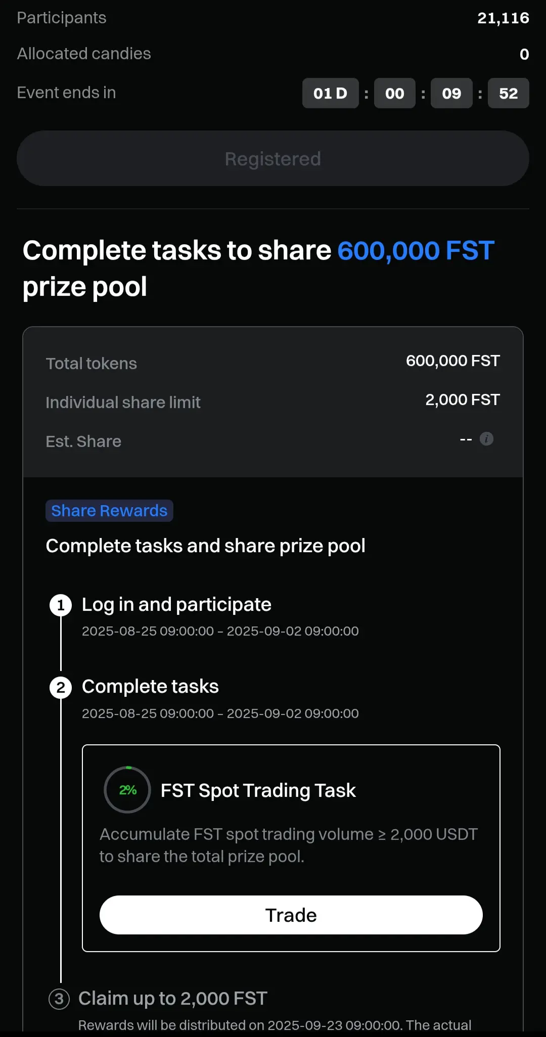Click the step 1 number circle
546x1037 pixels.
click(61, 605)
